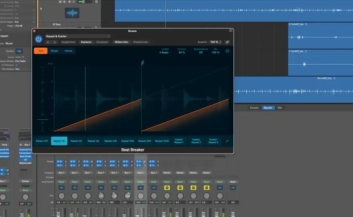Open the Folgen Aus stepper in inspector
This screenshot has height=217, width=353.
click(x=34, y=22)
